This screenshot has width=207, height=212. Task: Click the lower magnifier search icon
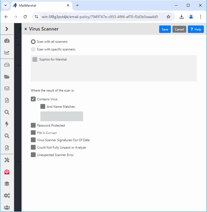[x=7, y=136]
